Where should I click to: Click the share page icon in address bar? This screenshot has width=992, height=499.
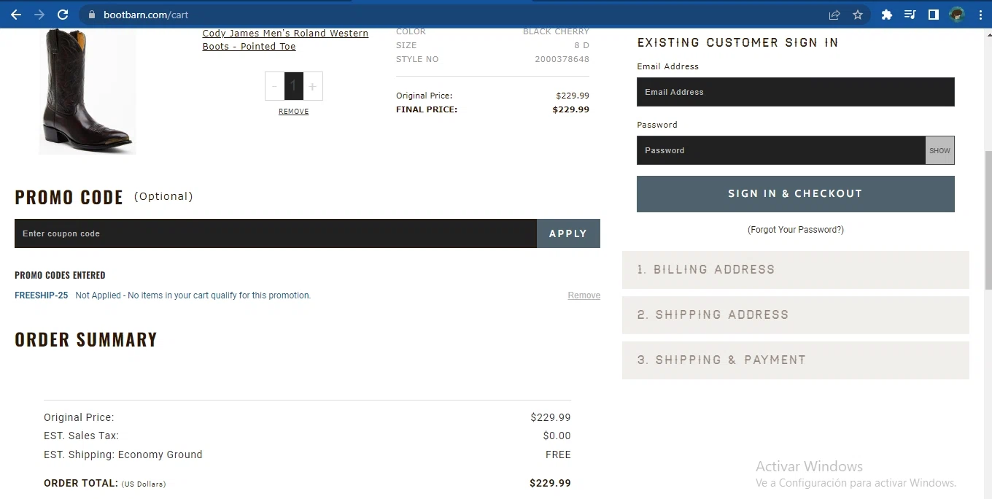(834, 15)
